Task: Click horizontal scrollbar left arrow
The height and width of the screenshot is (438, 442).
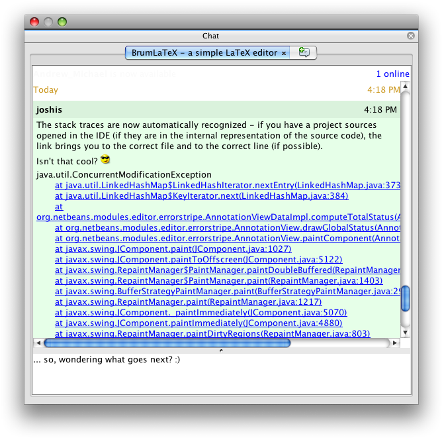Action: point(38,343)
